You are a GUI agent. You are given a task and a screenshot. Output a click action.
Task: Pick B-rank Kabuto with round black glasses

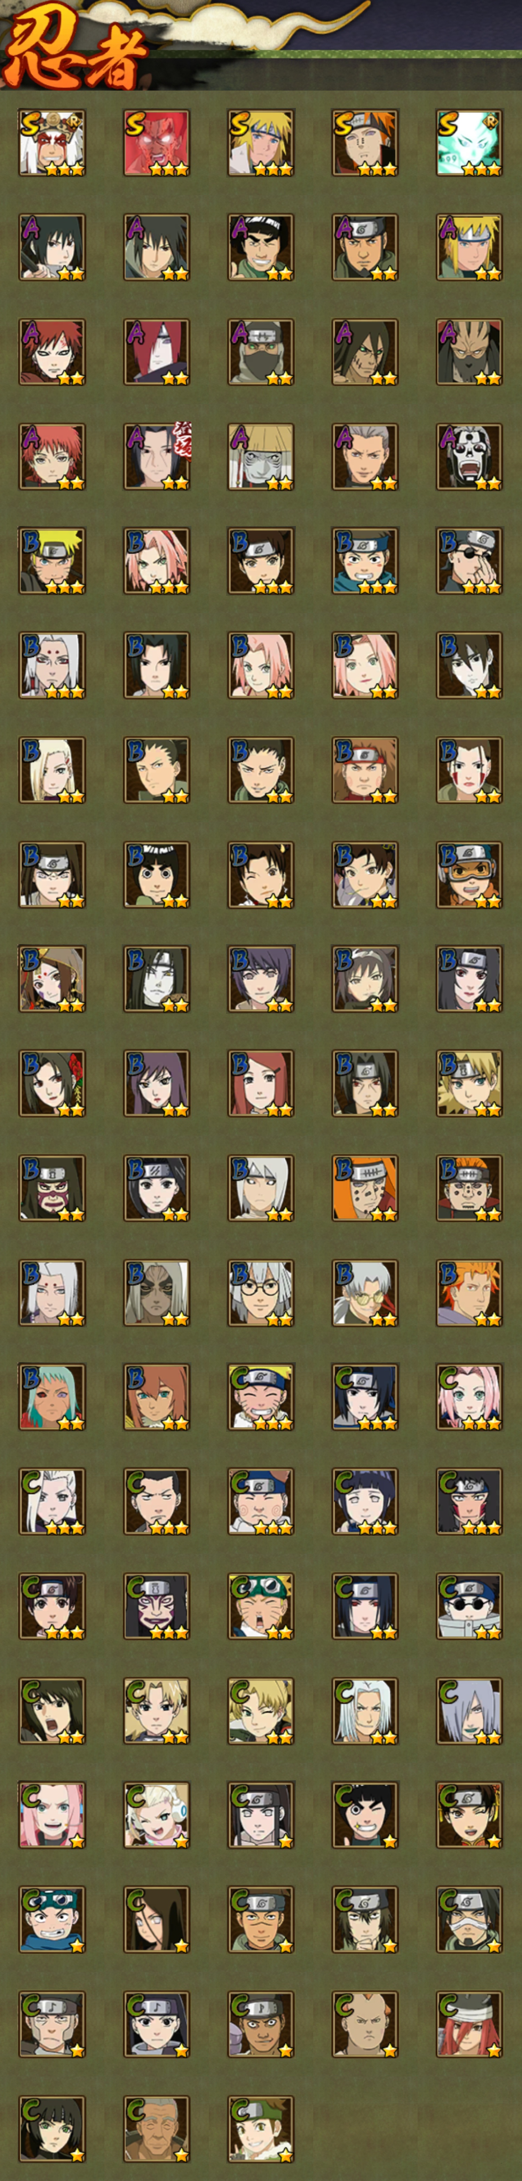point(261,1294)
